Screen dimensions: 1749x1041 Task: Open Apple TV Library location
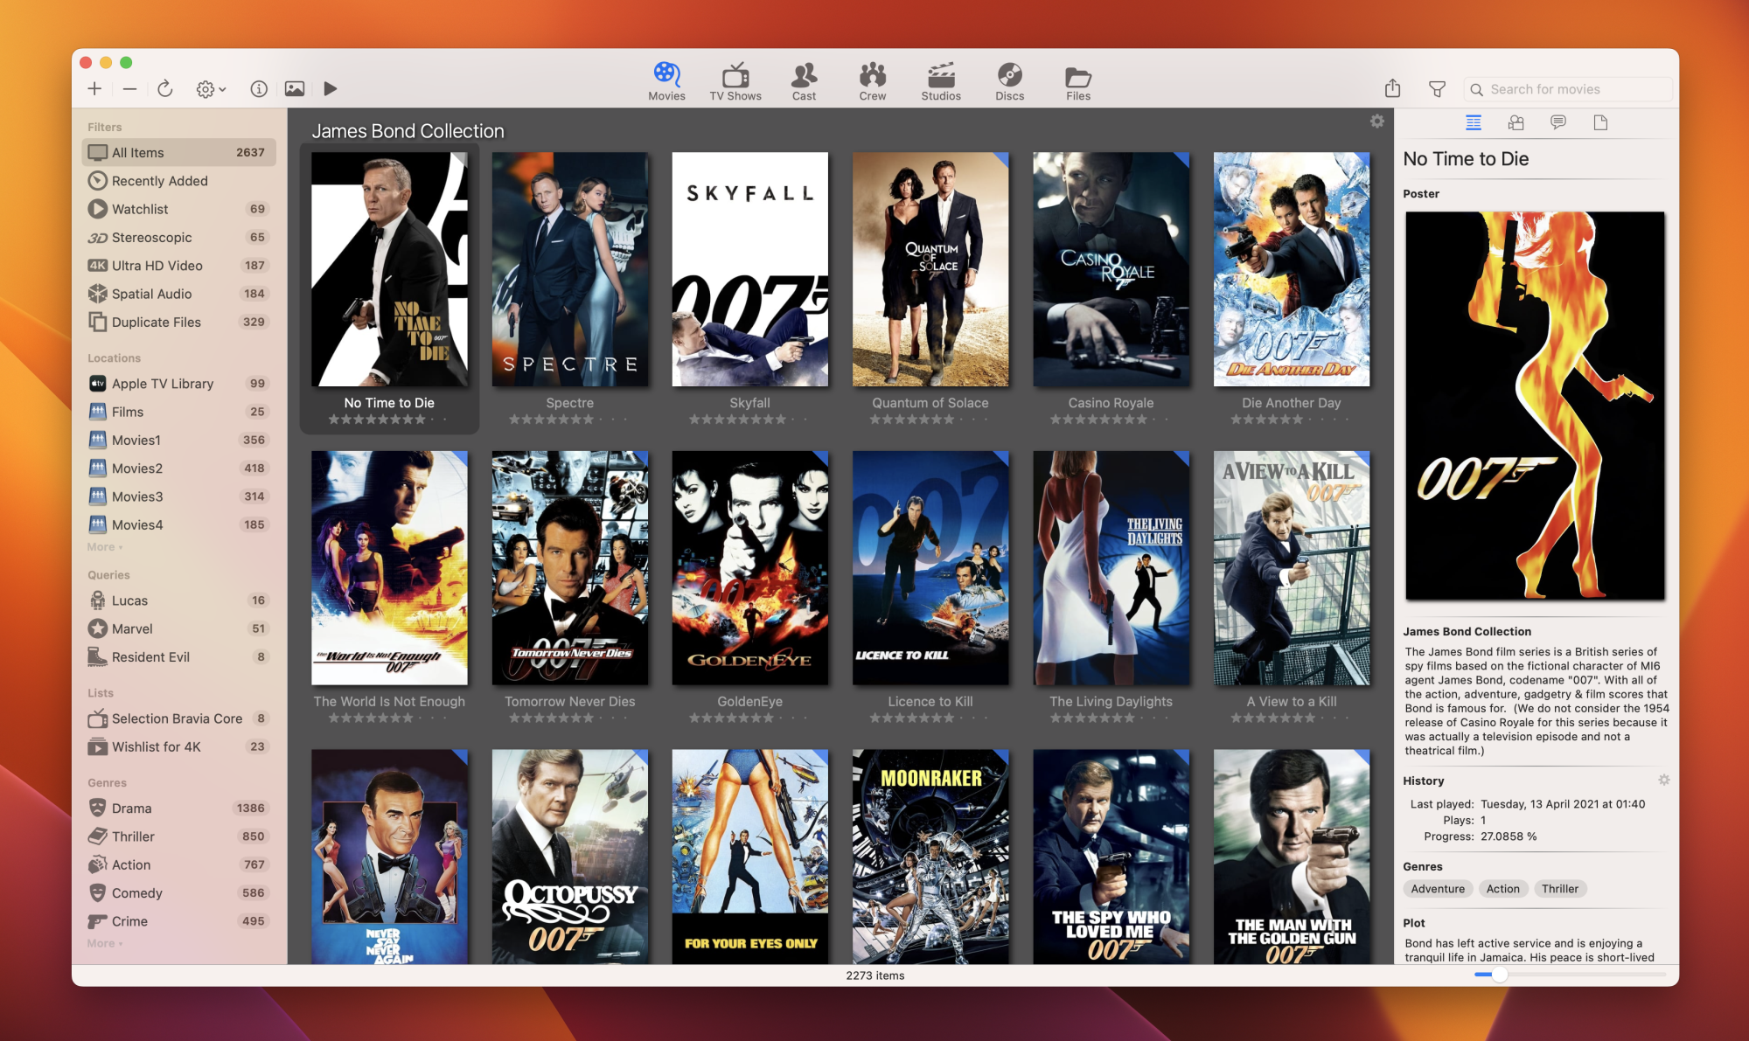[x=179, y=384]
